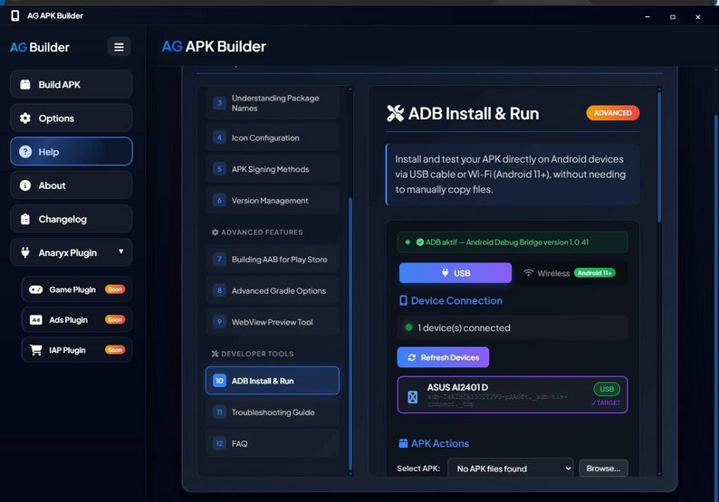Screen dimensions: 719x502
Task: Open APK Signing Methods topic
Action: [x=273, y=169]
